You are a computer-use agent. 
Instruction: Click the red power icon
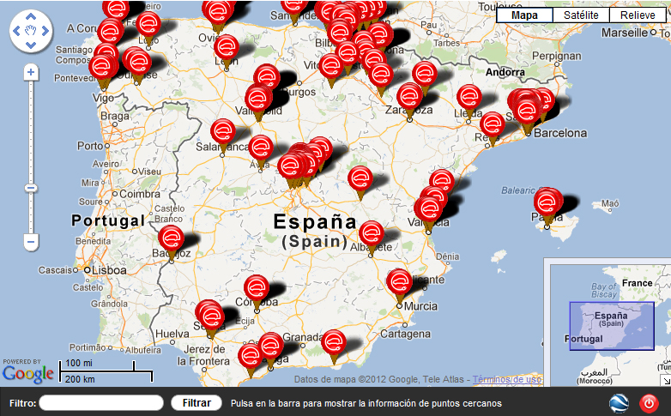point(649,403)
